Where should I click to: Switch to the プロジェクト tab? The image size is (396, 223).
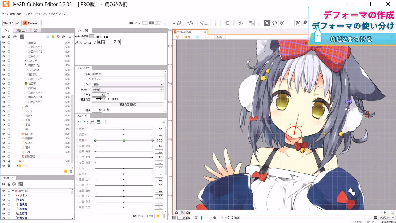[22, 30]
